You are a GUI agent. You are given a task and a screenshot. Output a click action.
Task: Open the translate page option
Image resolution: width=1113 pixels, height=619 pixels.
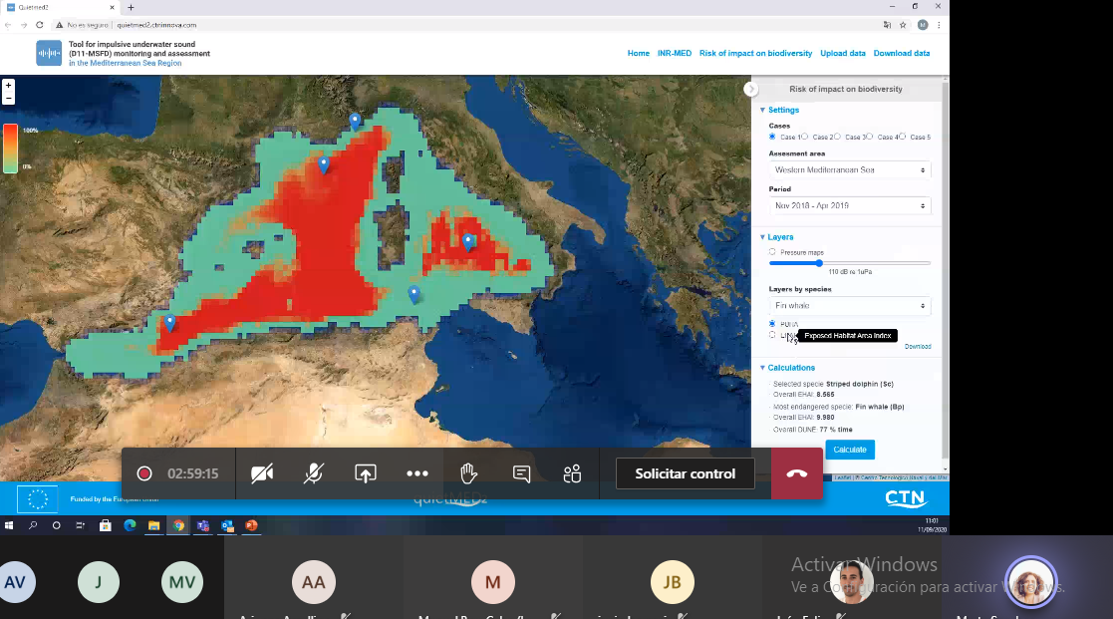[887, 25]
